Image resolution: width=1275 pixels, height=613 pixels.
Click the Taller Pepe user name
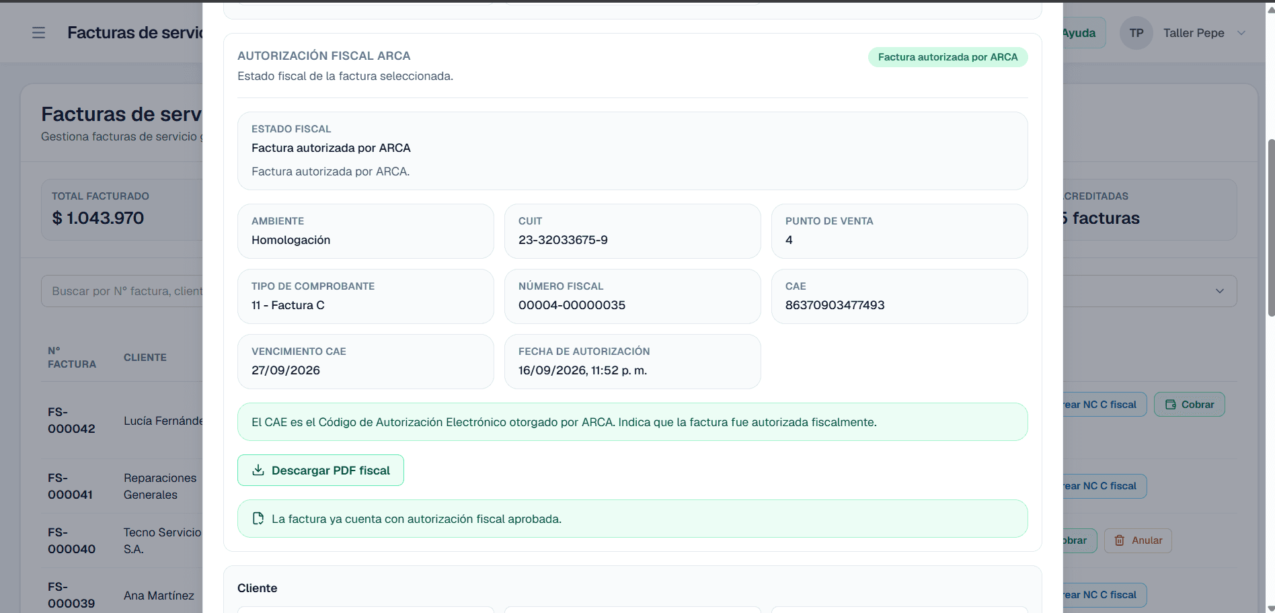tap(1194, 33)
